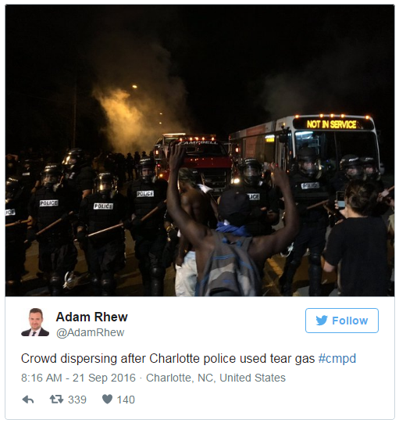
Task: Visit the @AdamRhew handle
Action: tap(90, 332)
